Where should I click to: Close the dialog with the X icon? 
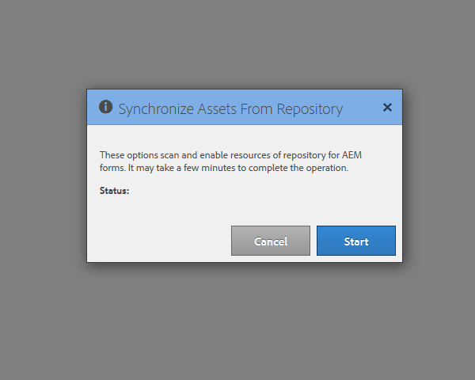tap(387, 108)
